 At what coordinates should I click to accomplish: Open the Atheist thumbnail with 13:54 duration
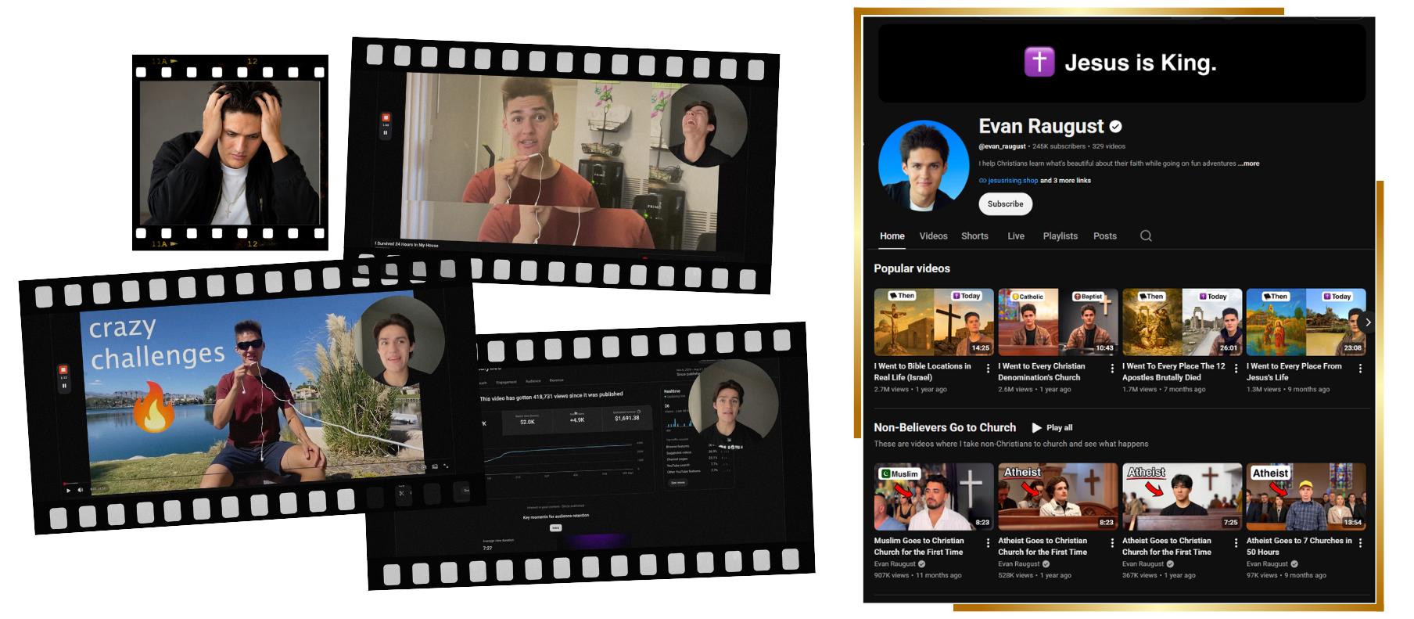[1306, 497]
